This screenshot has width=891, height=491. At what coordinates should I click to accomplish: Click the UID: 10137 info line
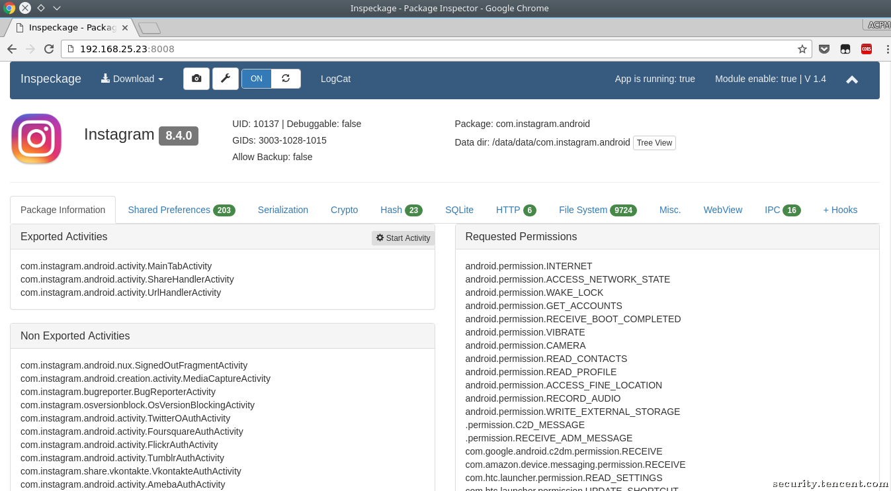[296, 124]
